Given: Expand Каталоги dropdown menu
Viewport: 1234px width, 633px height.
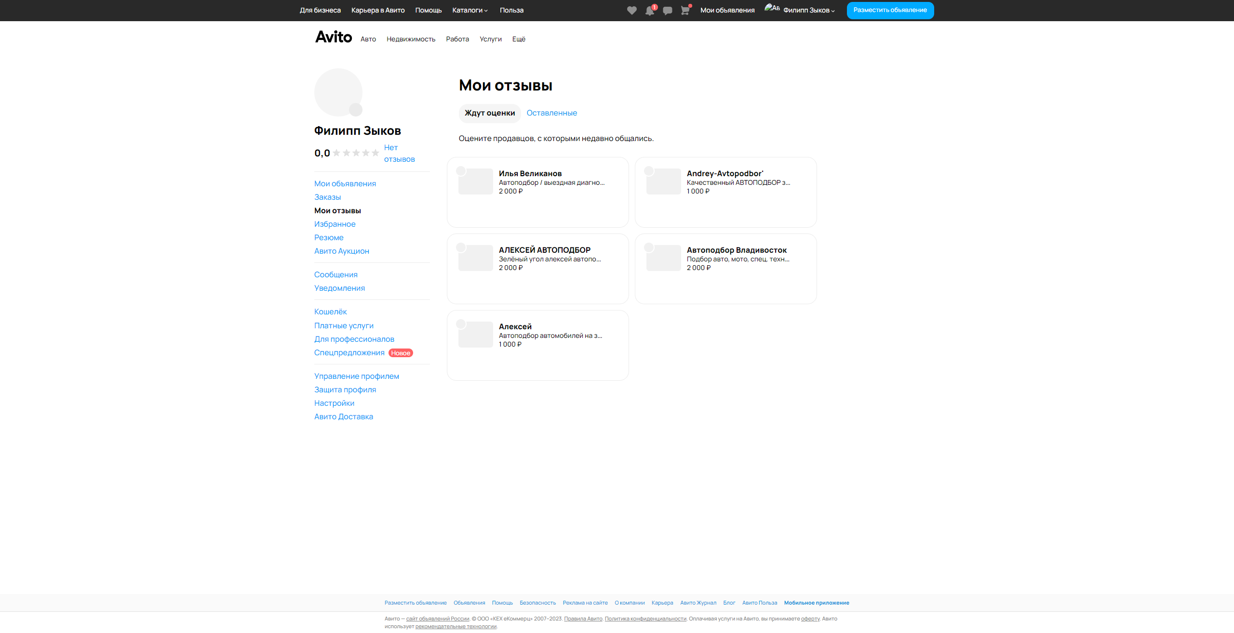Looking at the screenshot, I should pyautogui.click(x=470, y=10).
